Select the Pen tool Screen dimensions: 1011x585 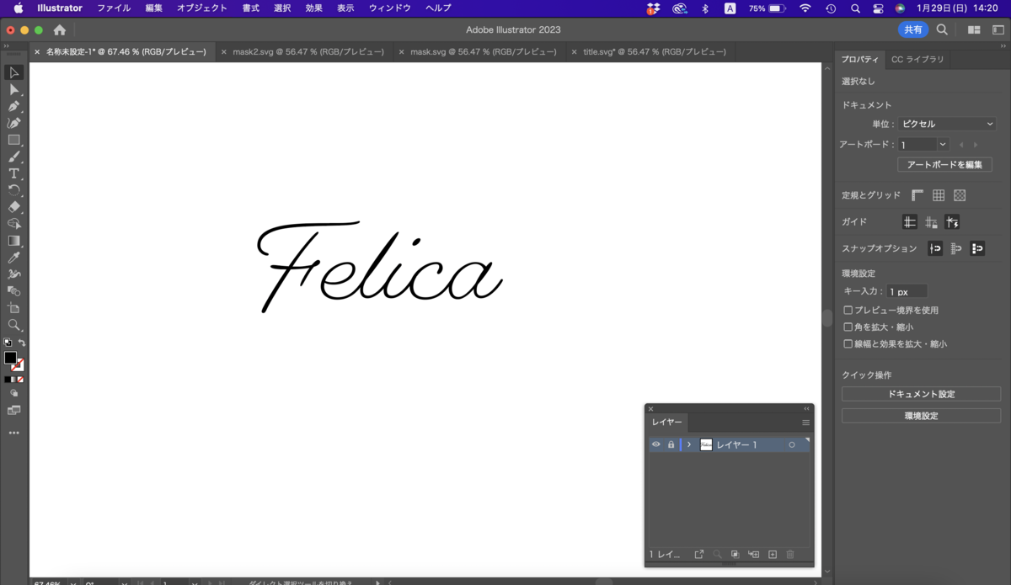(13, 106)
